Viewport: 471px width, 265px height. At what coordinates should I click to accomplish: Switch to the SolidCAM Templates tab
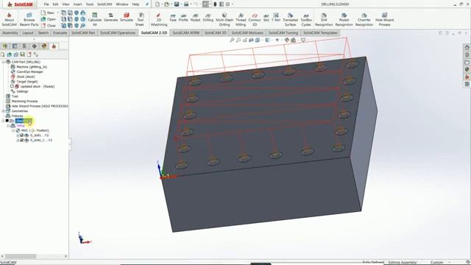[x=320, y=32]
